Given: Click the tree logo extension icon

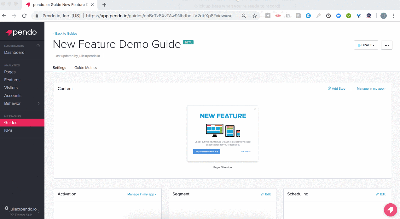Looking at the screenshot, I should [369, 16].
